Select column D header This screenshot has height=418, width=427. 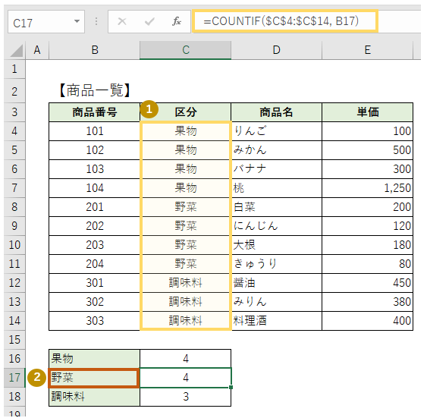(x=276, y=50)
